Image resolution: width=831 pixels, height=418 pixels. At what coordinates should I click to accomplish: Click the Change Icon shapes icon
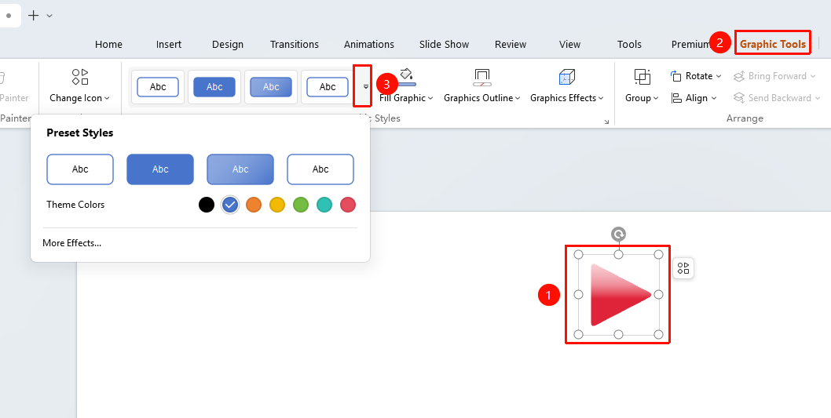click(x=80, y=77)
